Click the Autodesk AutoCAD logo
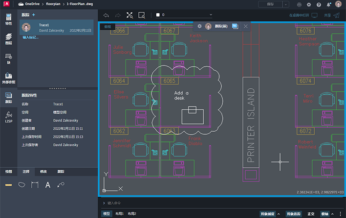The width and height of the screenshot is (346, 218). coord(6,4)
